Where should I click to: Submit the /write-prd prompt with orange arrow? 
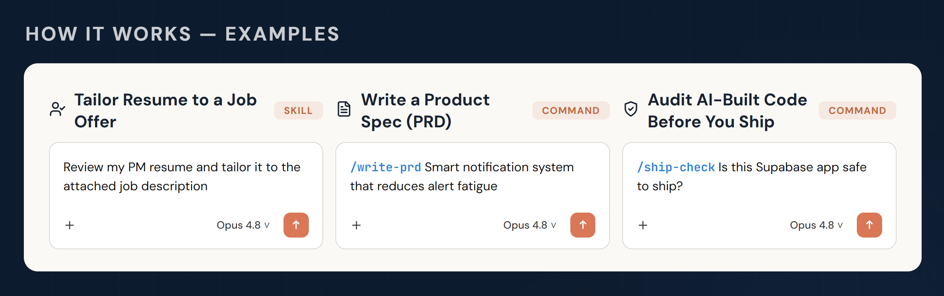click(583, 225)
